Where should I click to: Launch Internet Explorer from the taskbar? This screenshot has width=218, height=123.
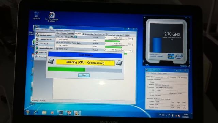36,112
